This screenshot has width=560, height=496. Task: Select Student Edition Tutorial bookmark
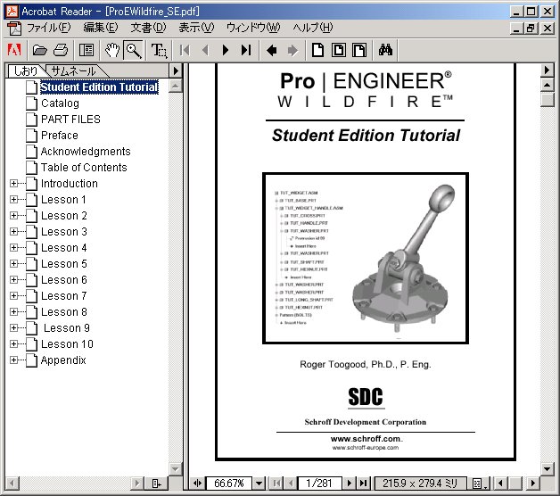coord(99,87)
